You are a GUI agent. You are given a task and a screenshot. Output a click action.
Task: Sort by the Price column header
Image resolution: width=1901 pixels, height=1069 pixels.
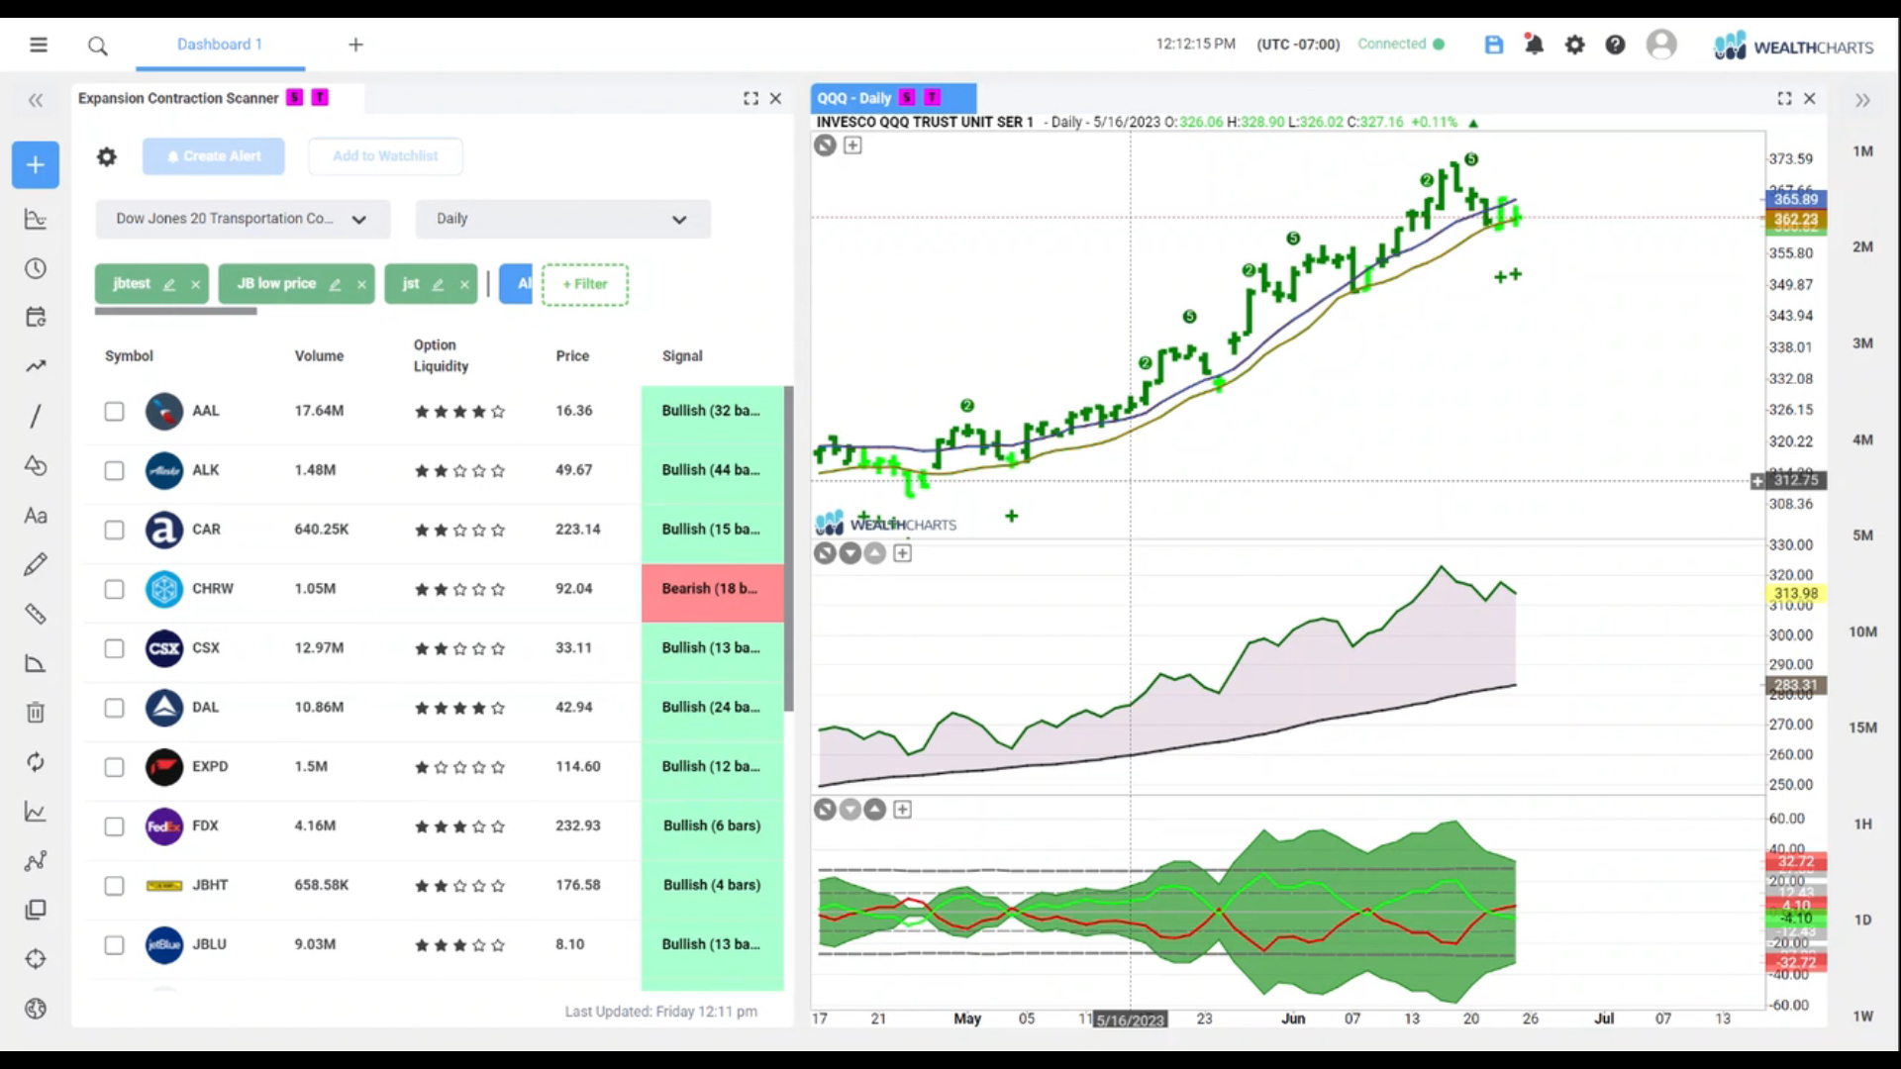(x=572, y=356)
